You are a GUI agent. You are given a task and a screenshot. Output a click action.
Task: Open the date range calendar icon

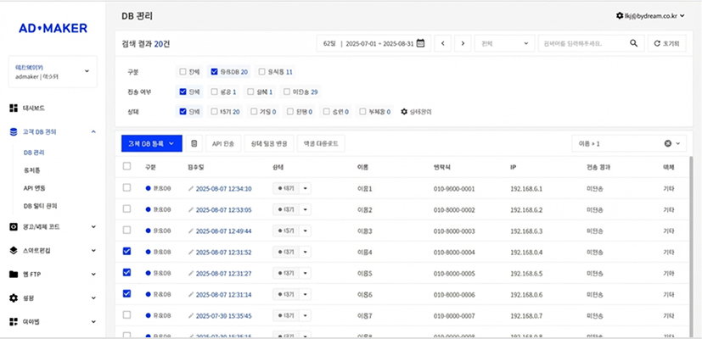(420, 43)
